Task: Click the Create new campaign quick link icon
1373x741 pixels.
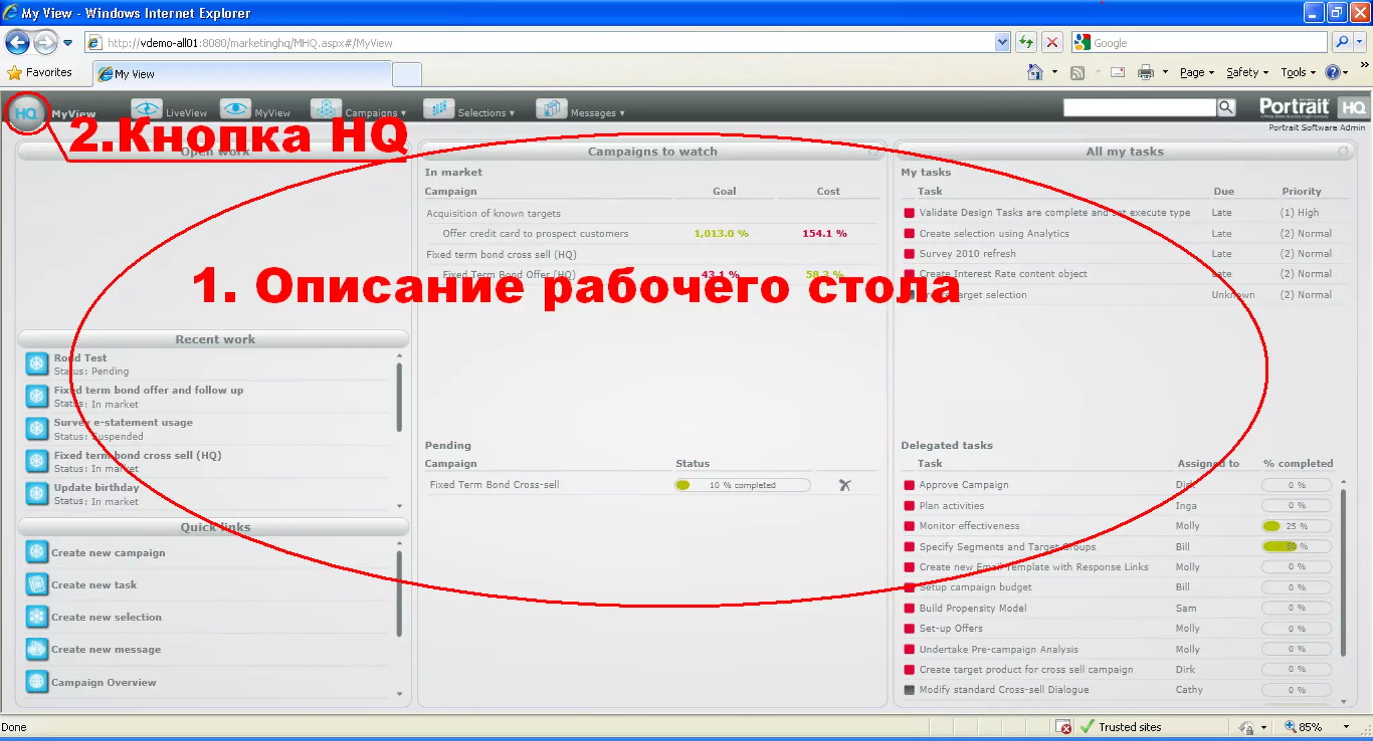Action: point(37,552)
